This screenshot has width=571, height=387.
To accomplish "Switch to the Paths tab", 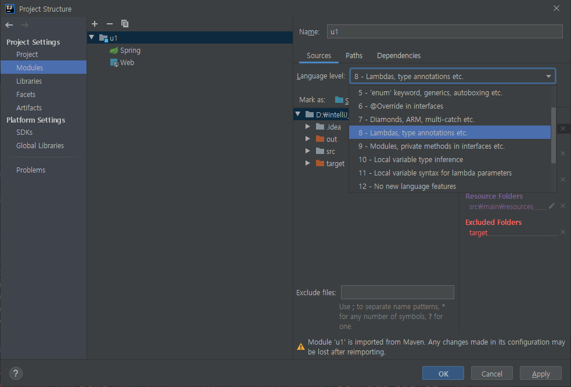I will (x=354, y=55).
